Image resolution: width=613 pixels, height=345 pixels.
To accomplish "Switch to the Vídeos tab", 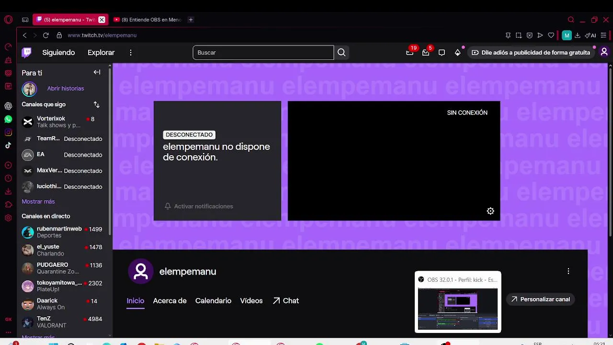I will (251, 301).
